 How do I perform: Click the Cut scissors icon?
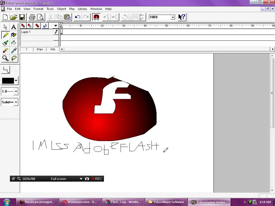[50, 17]
